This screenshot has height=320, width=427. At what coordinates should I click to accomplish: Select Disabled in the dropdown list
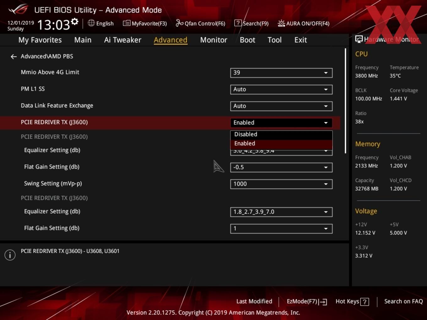281,134
